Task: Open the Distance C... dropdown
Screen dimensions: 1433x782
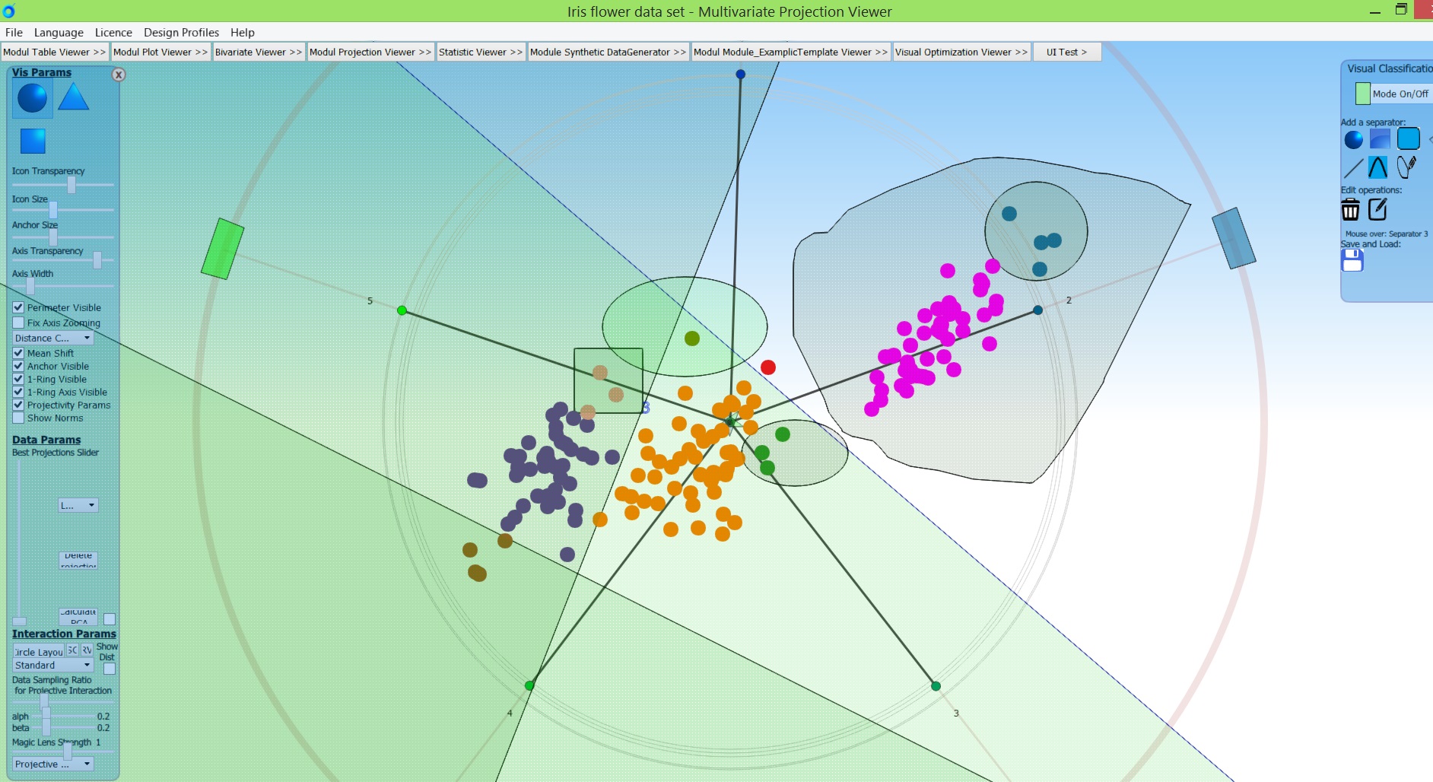Action: (52, 338)
